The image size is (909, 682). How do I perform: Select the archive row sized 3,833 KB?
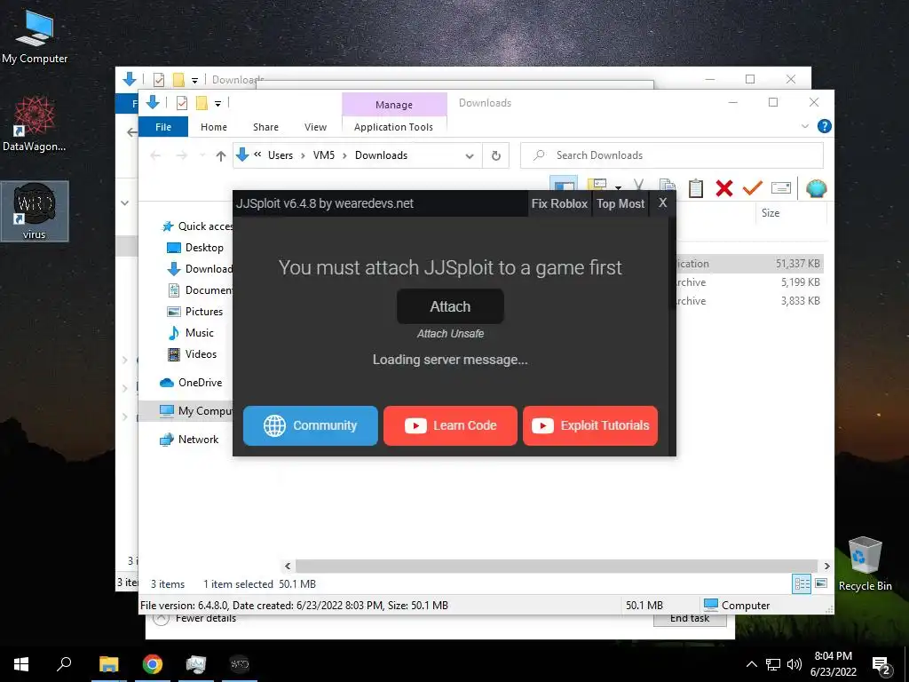point(749,301)
